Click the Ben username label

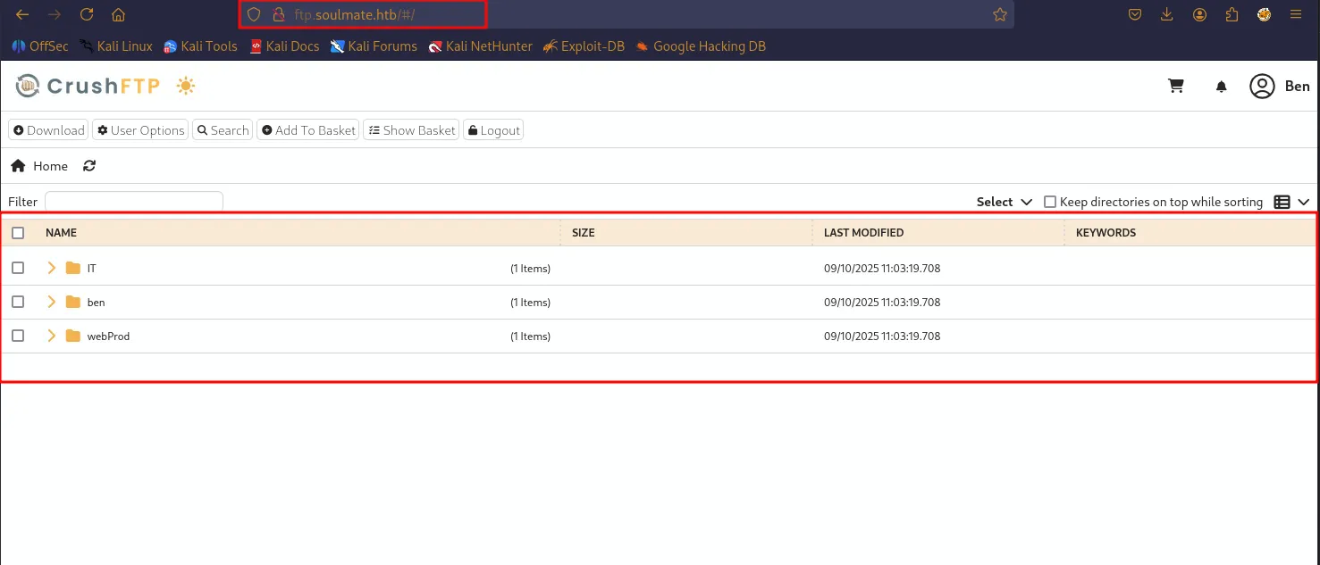tap(1298, 87)
